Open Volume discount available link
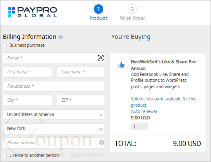Viewport: 211px width, 162px height. 163,102
